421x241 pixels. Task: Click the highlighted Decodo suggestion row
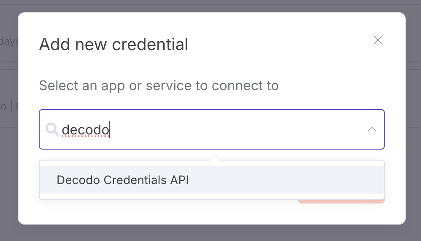(x=211, y=180)
